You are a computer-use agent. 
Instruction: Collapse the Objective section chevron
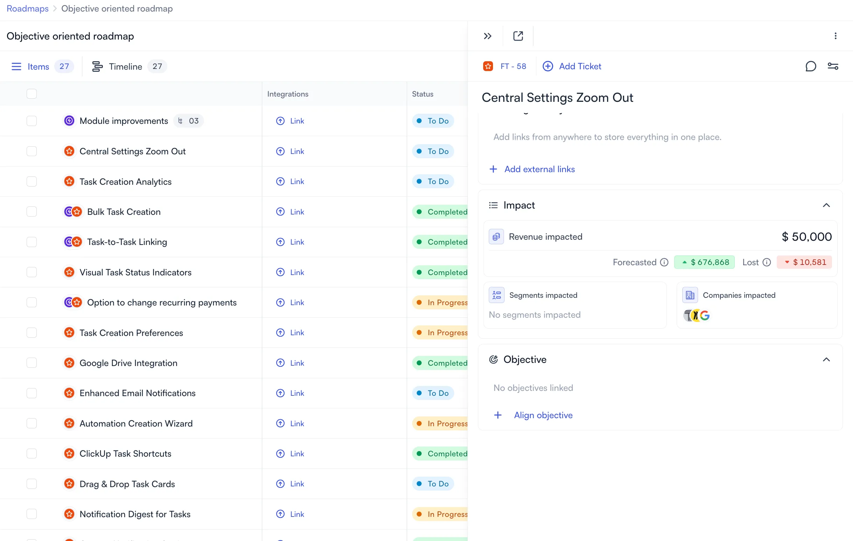[x=826, y=359]
